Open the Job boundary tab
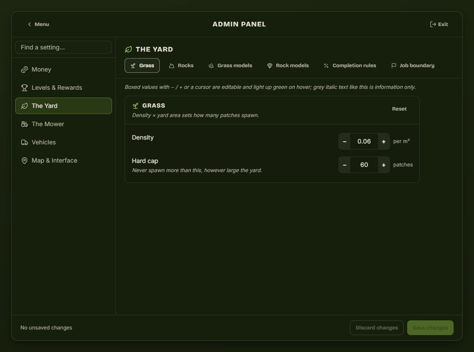 click(x=413, y=65)
